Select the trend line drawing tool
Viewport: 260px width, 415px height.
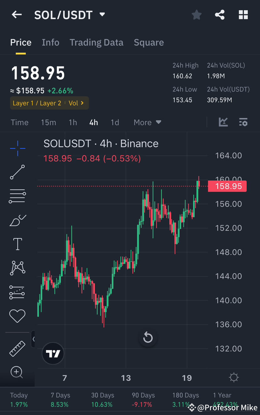(17, 172)
